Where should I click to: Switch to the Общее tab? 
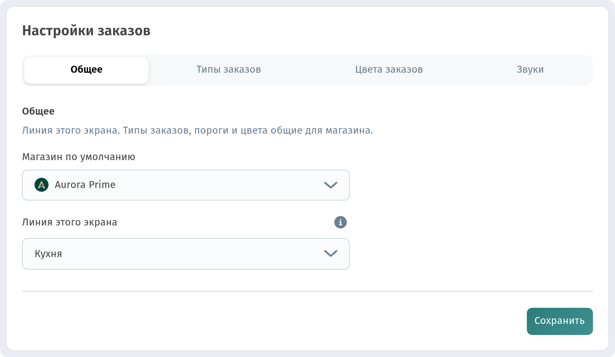pos(86,70)
